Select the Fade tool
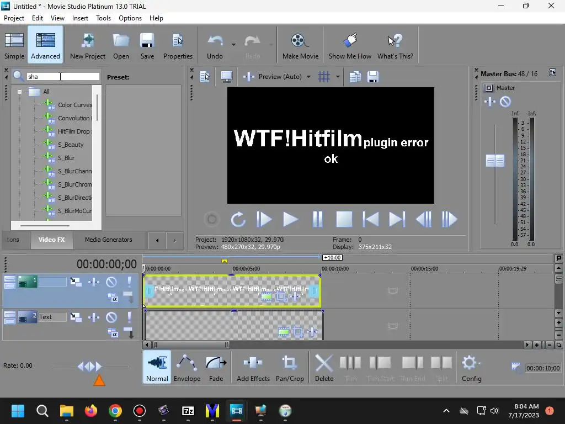The width and height of the screenshot is (565, 424). click(216, 367)
